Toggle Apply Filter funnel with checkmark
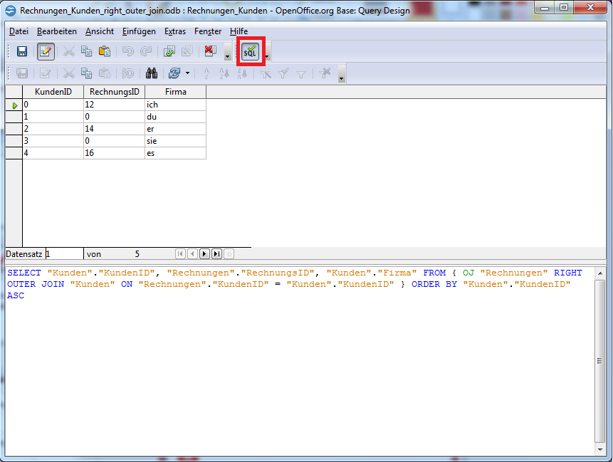Screen dimensions: 613x462 point(283,73)
